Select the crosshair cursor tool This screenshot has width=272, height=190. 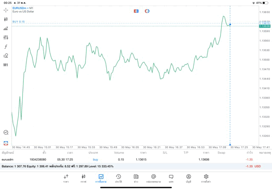[x=6, y=10]
